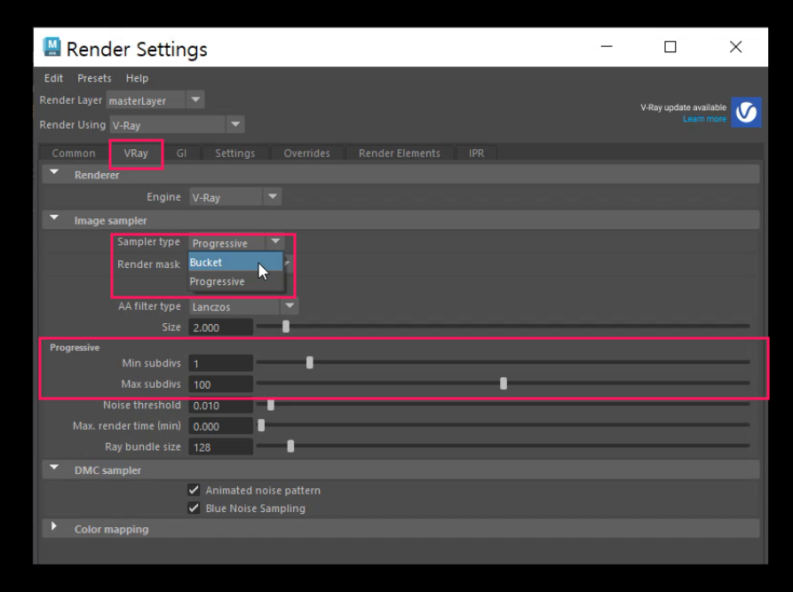Click the Min subdivs slider handle
This screenshot has width=793, height=592.
[310, 362]
